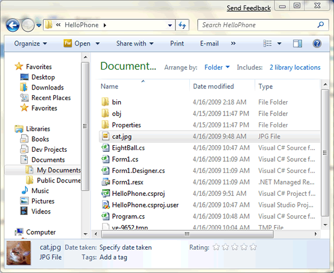Open the bin folder icon
Viewport: 334px width, 273px height.
coord(105,102)
